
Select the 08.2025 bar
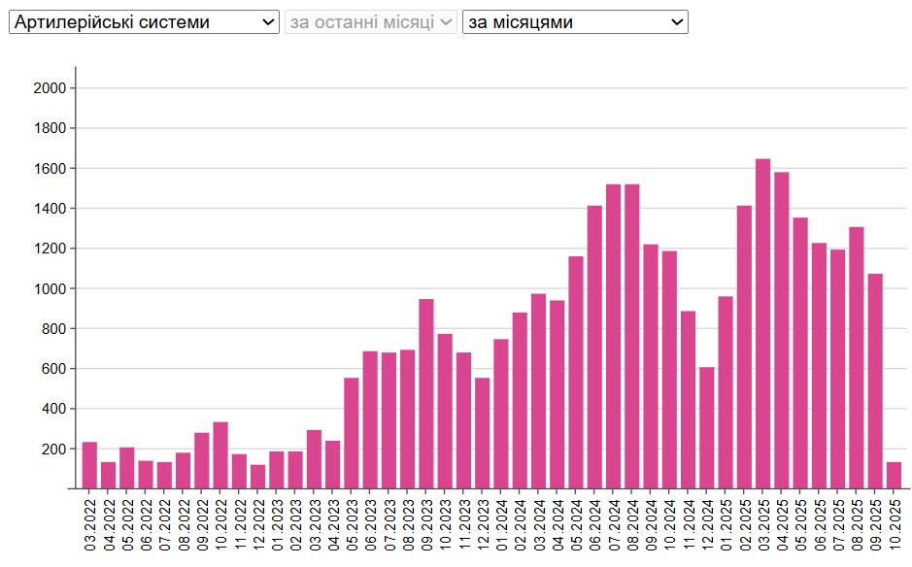click(856, 357)
